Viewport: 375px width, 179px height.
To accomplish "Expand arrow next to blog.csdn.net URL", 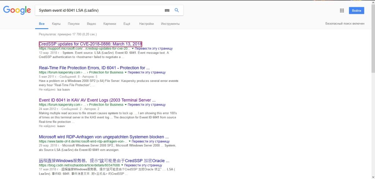I will coord(122,165).
